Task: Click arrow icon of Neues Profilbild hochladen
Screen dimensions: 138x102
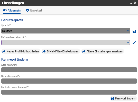Action: [4, 51]
